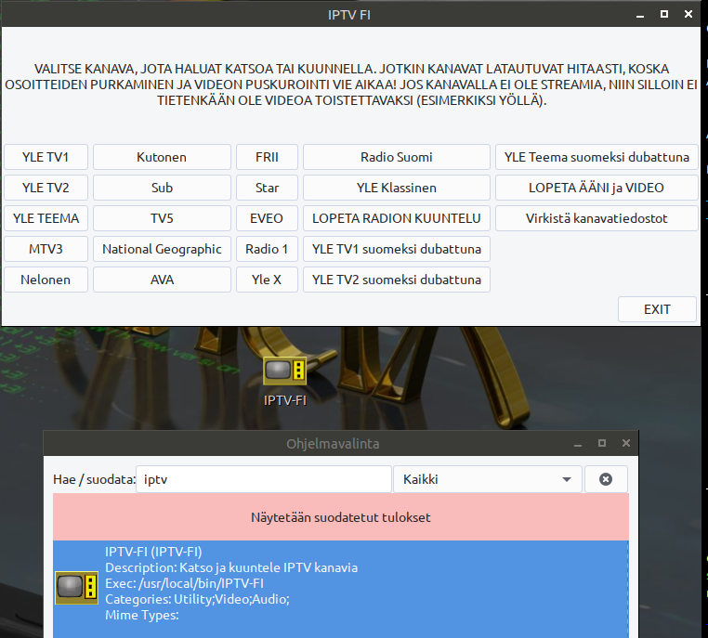Open the EVEO channel
The height and width of the screenshot is (638, 708).
coord(267,218)
